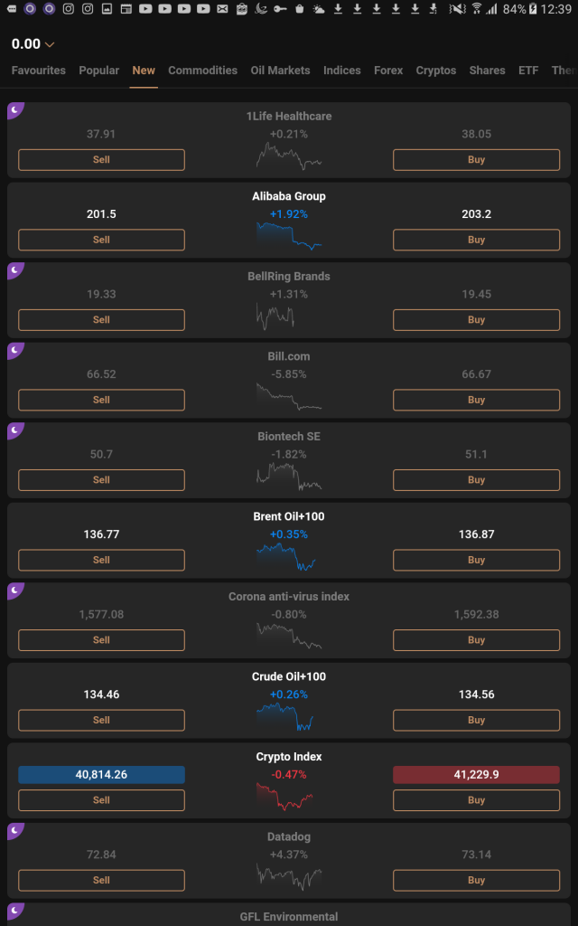Tap the Crypto Index blue sell price 40,814.26

(x=101, y=774)
